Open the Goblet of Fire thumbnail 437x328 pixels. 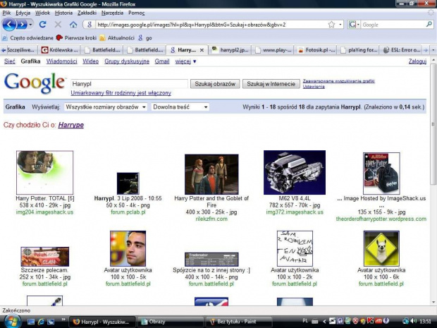coord(211,174)
